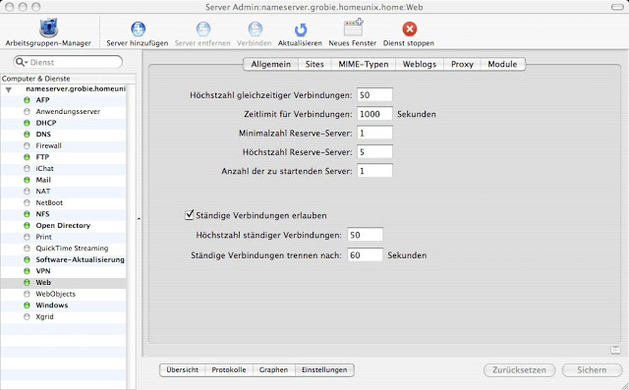
Task: Click the green status dot beside Open Directory
Action: point(27,225)
